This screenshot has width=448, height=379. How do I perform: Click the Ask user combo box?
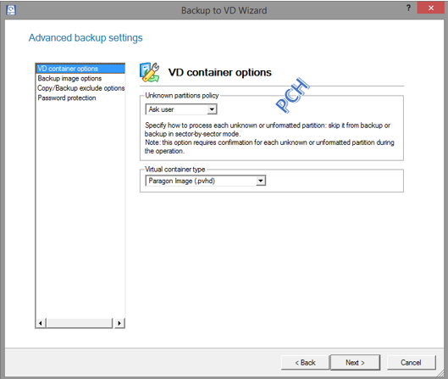[x=181, y=109]
